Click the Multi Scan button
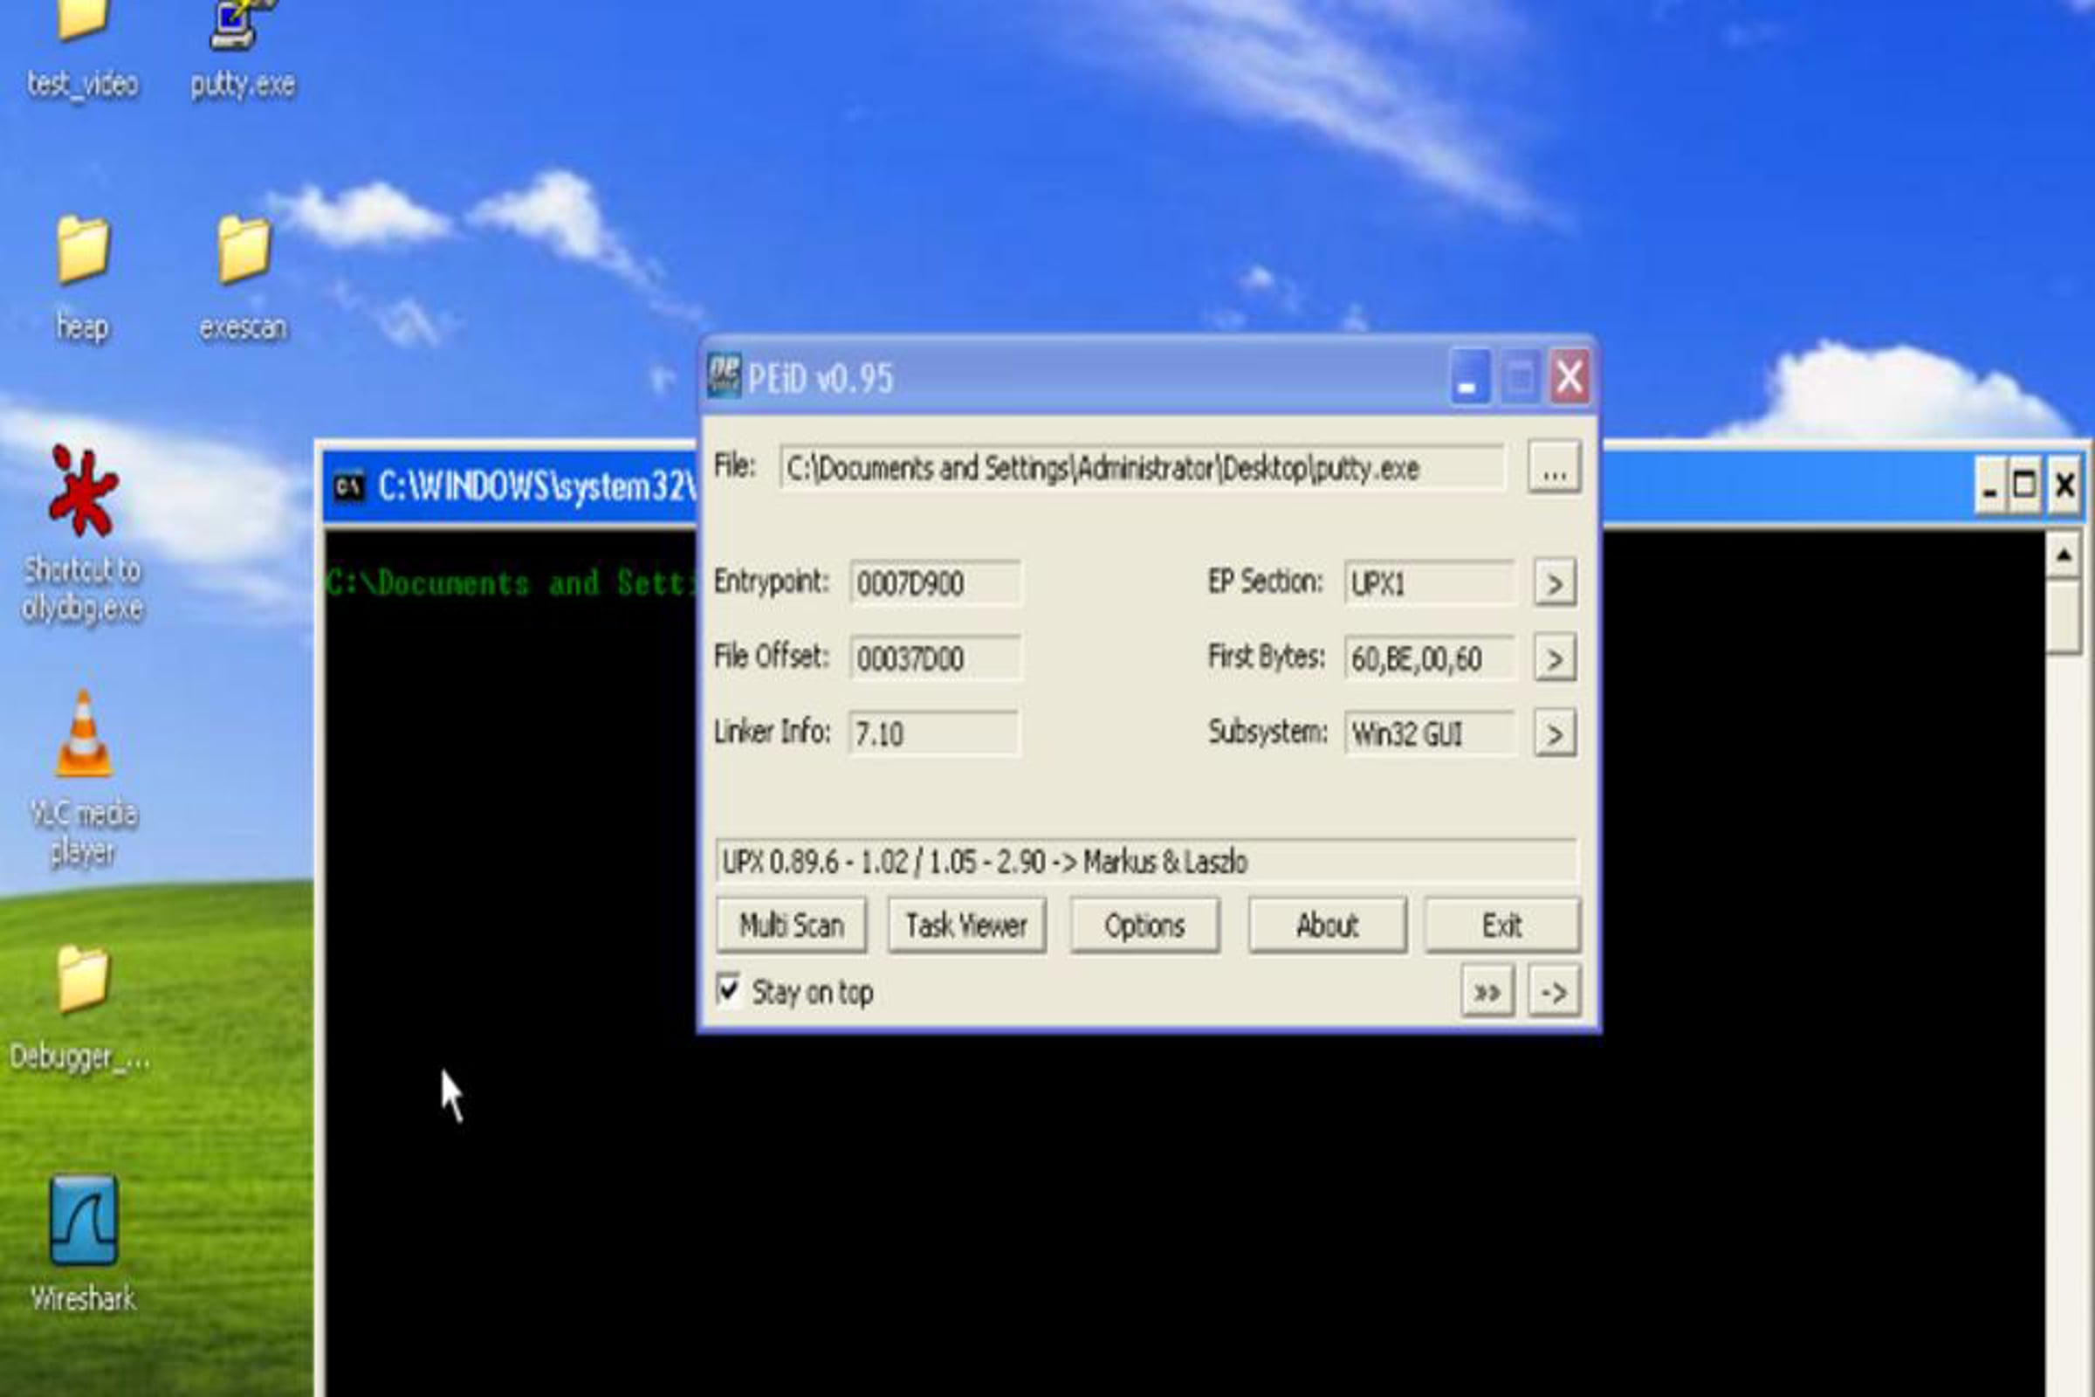Viewport: 2095px width, 1397px height. 791,925
